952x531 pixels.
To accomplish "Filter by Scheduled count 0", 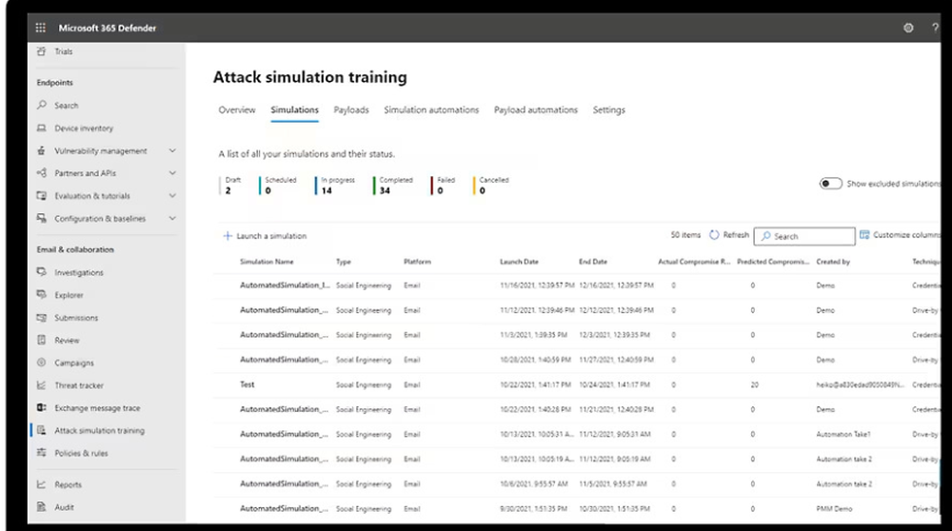I will (279, 186).
